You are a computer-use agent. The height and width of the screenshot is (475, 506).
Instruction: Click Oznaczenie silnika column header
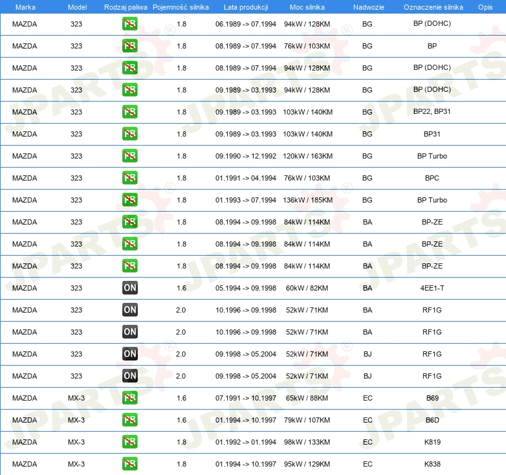(433, 7)
